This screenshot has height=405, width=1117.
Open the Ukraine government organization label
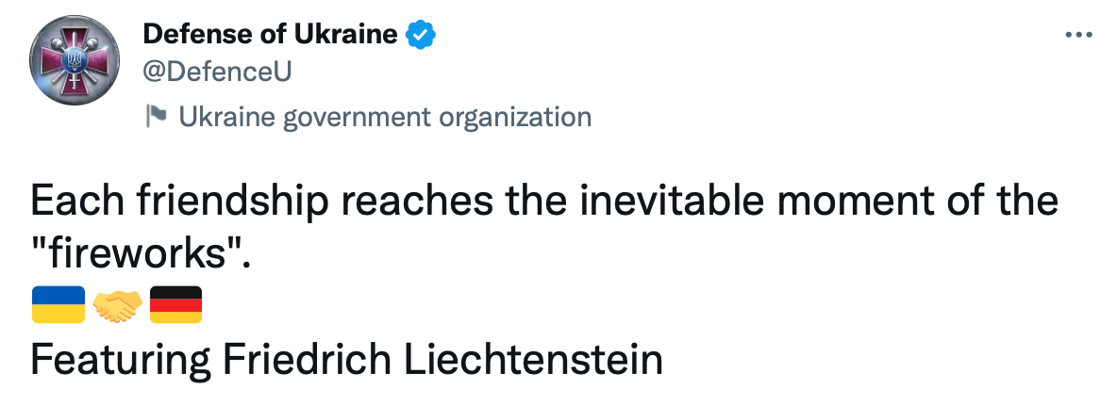[385, 117]
